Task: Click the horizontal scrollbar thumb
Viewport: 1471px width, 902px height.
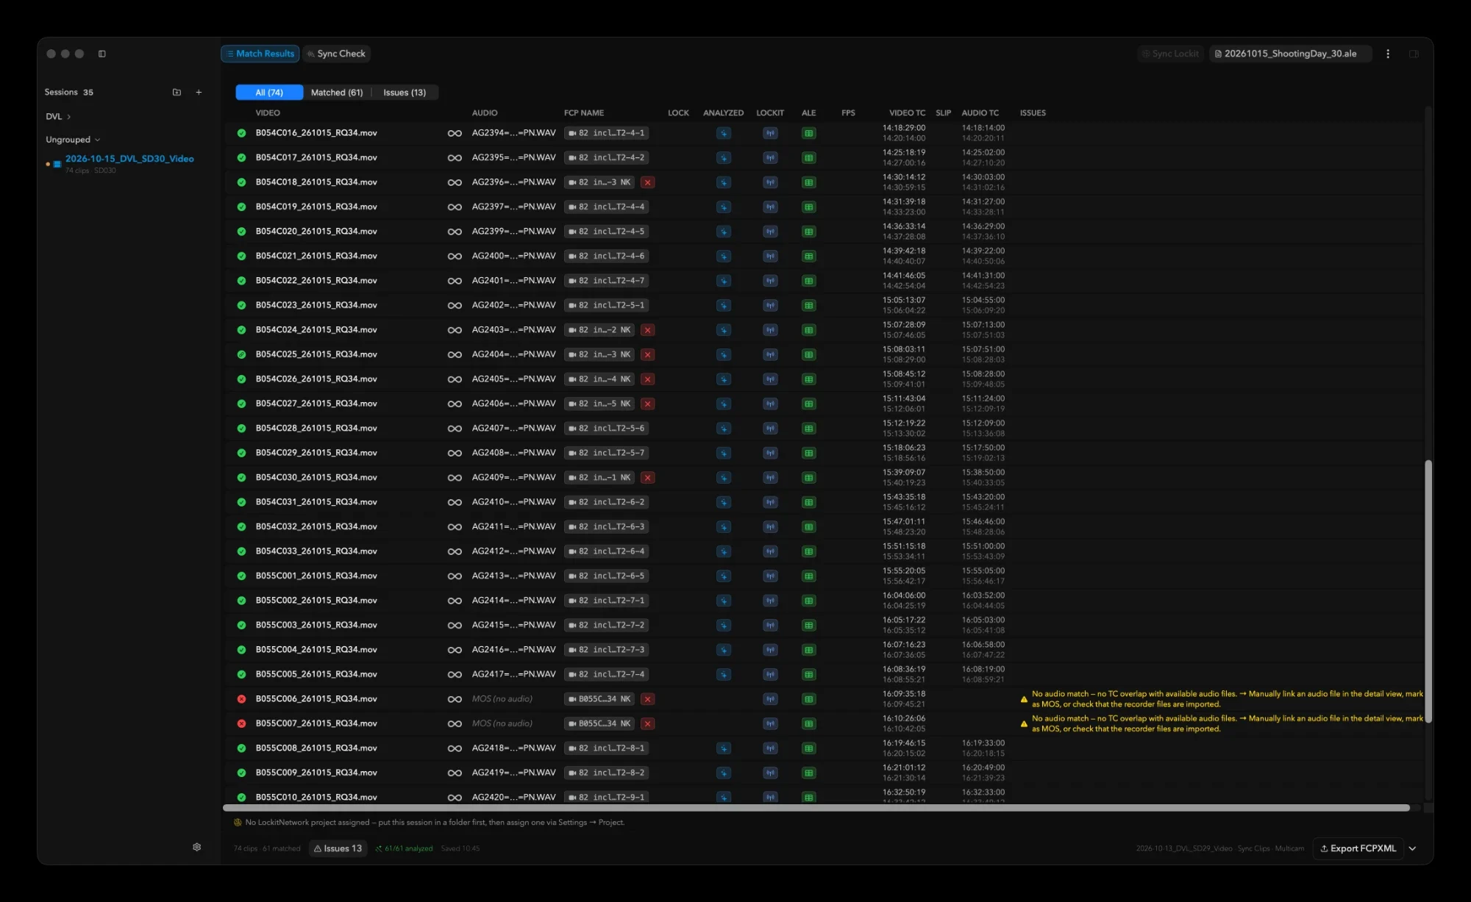Action: click(x=816, y=808)
